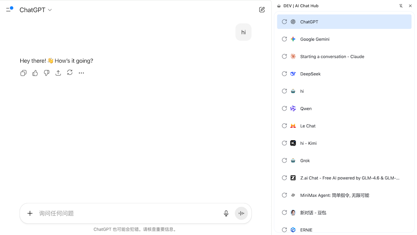Open the ChatGPT model selector dropdown

[x=36, y=10]
